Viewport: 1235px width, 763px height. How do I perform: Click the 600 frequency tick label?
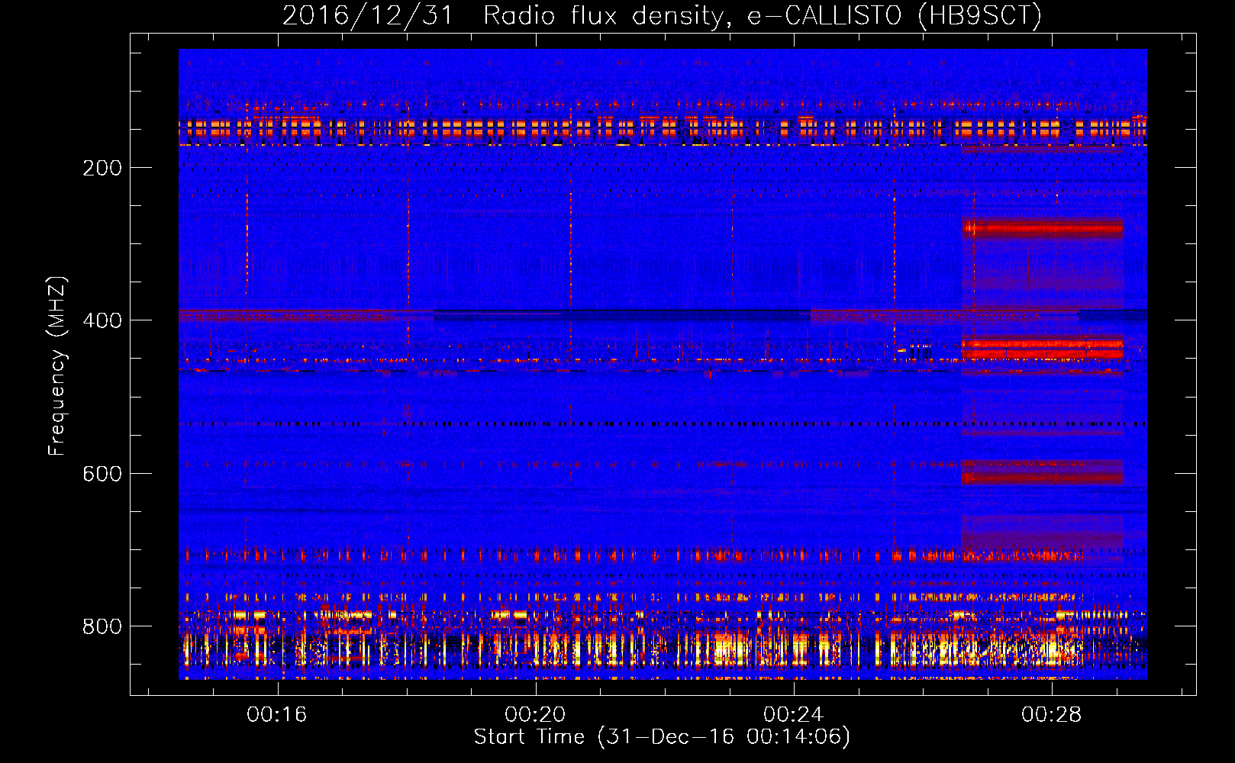pyautogui.click(x=102, y=474)
